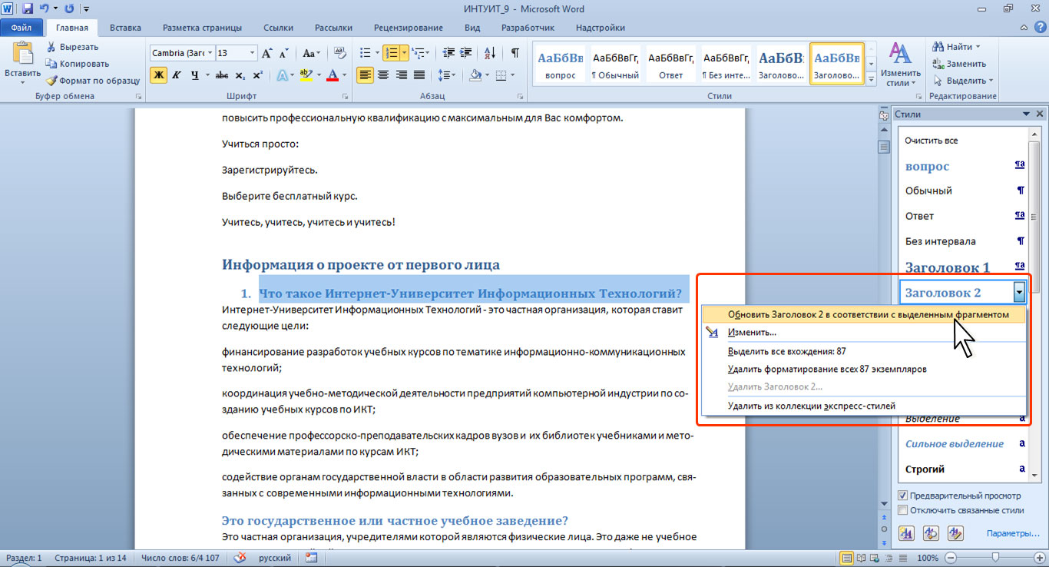The width and height of the screenshot is (1049, 567).
Task: Click the multilevel list icon
Action: pyautogui.click(x=418, y=53)
